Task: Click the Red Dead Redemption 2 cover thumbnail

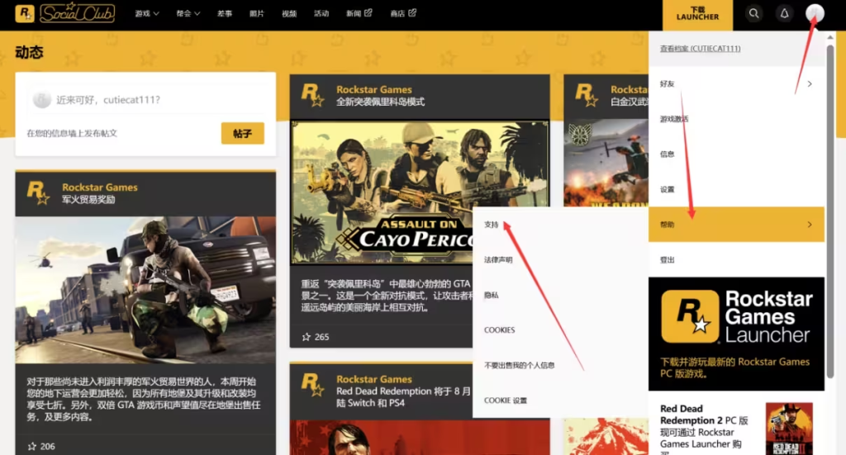Action: pyautogui.click(x=789, y=429)
